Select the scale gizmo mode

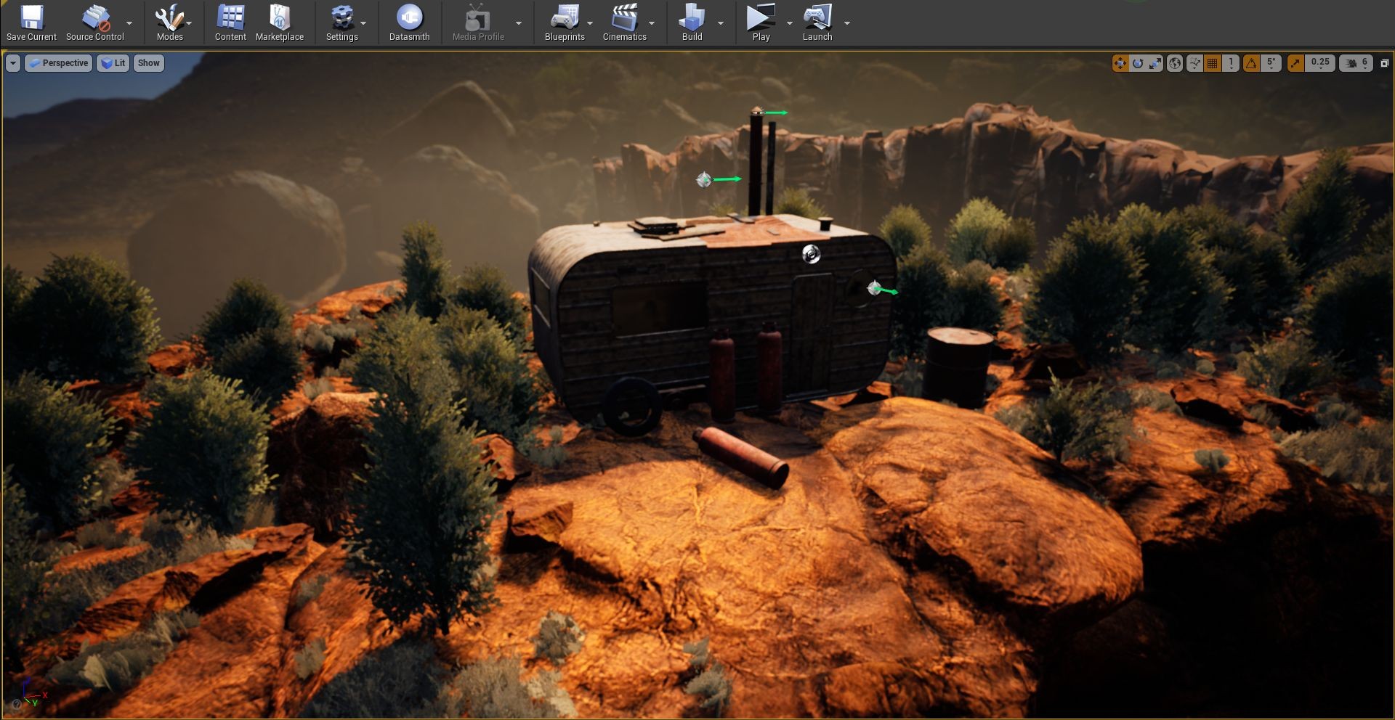click(1155, 63)
